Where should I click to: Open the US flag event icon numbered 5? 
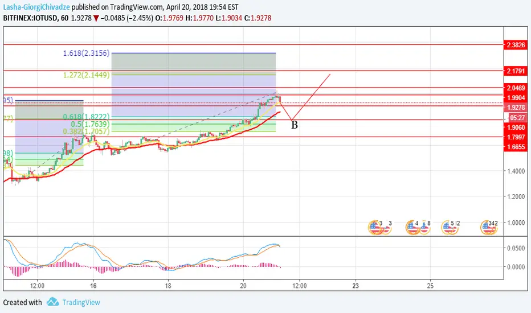coord(448,228)
